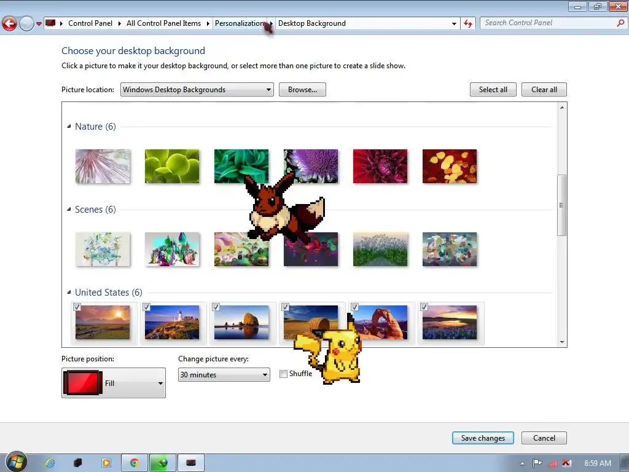
Task: Click the search magnifier icon
Action: pyautogui.click(x=620, y=23)
